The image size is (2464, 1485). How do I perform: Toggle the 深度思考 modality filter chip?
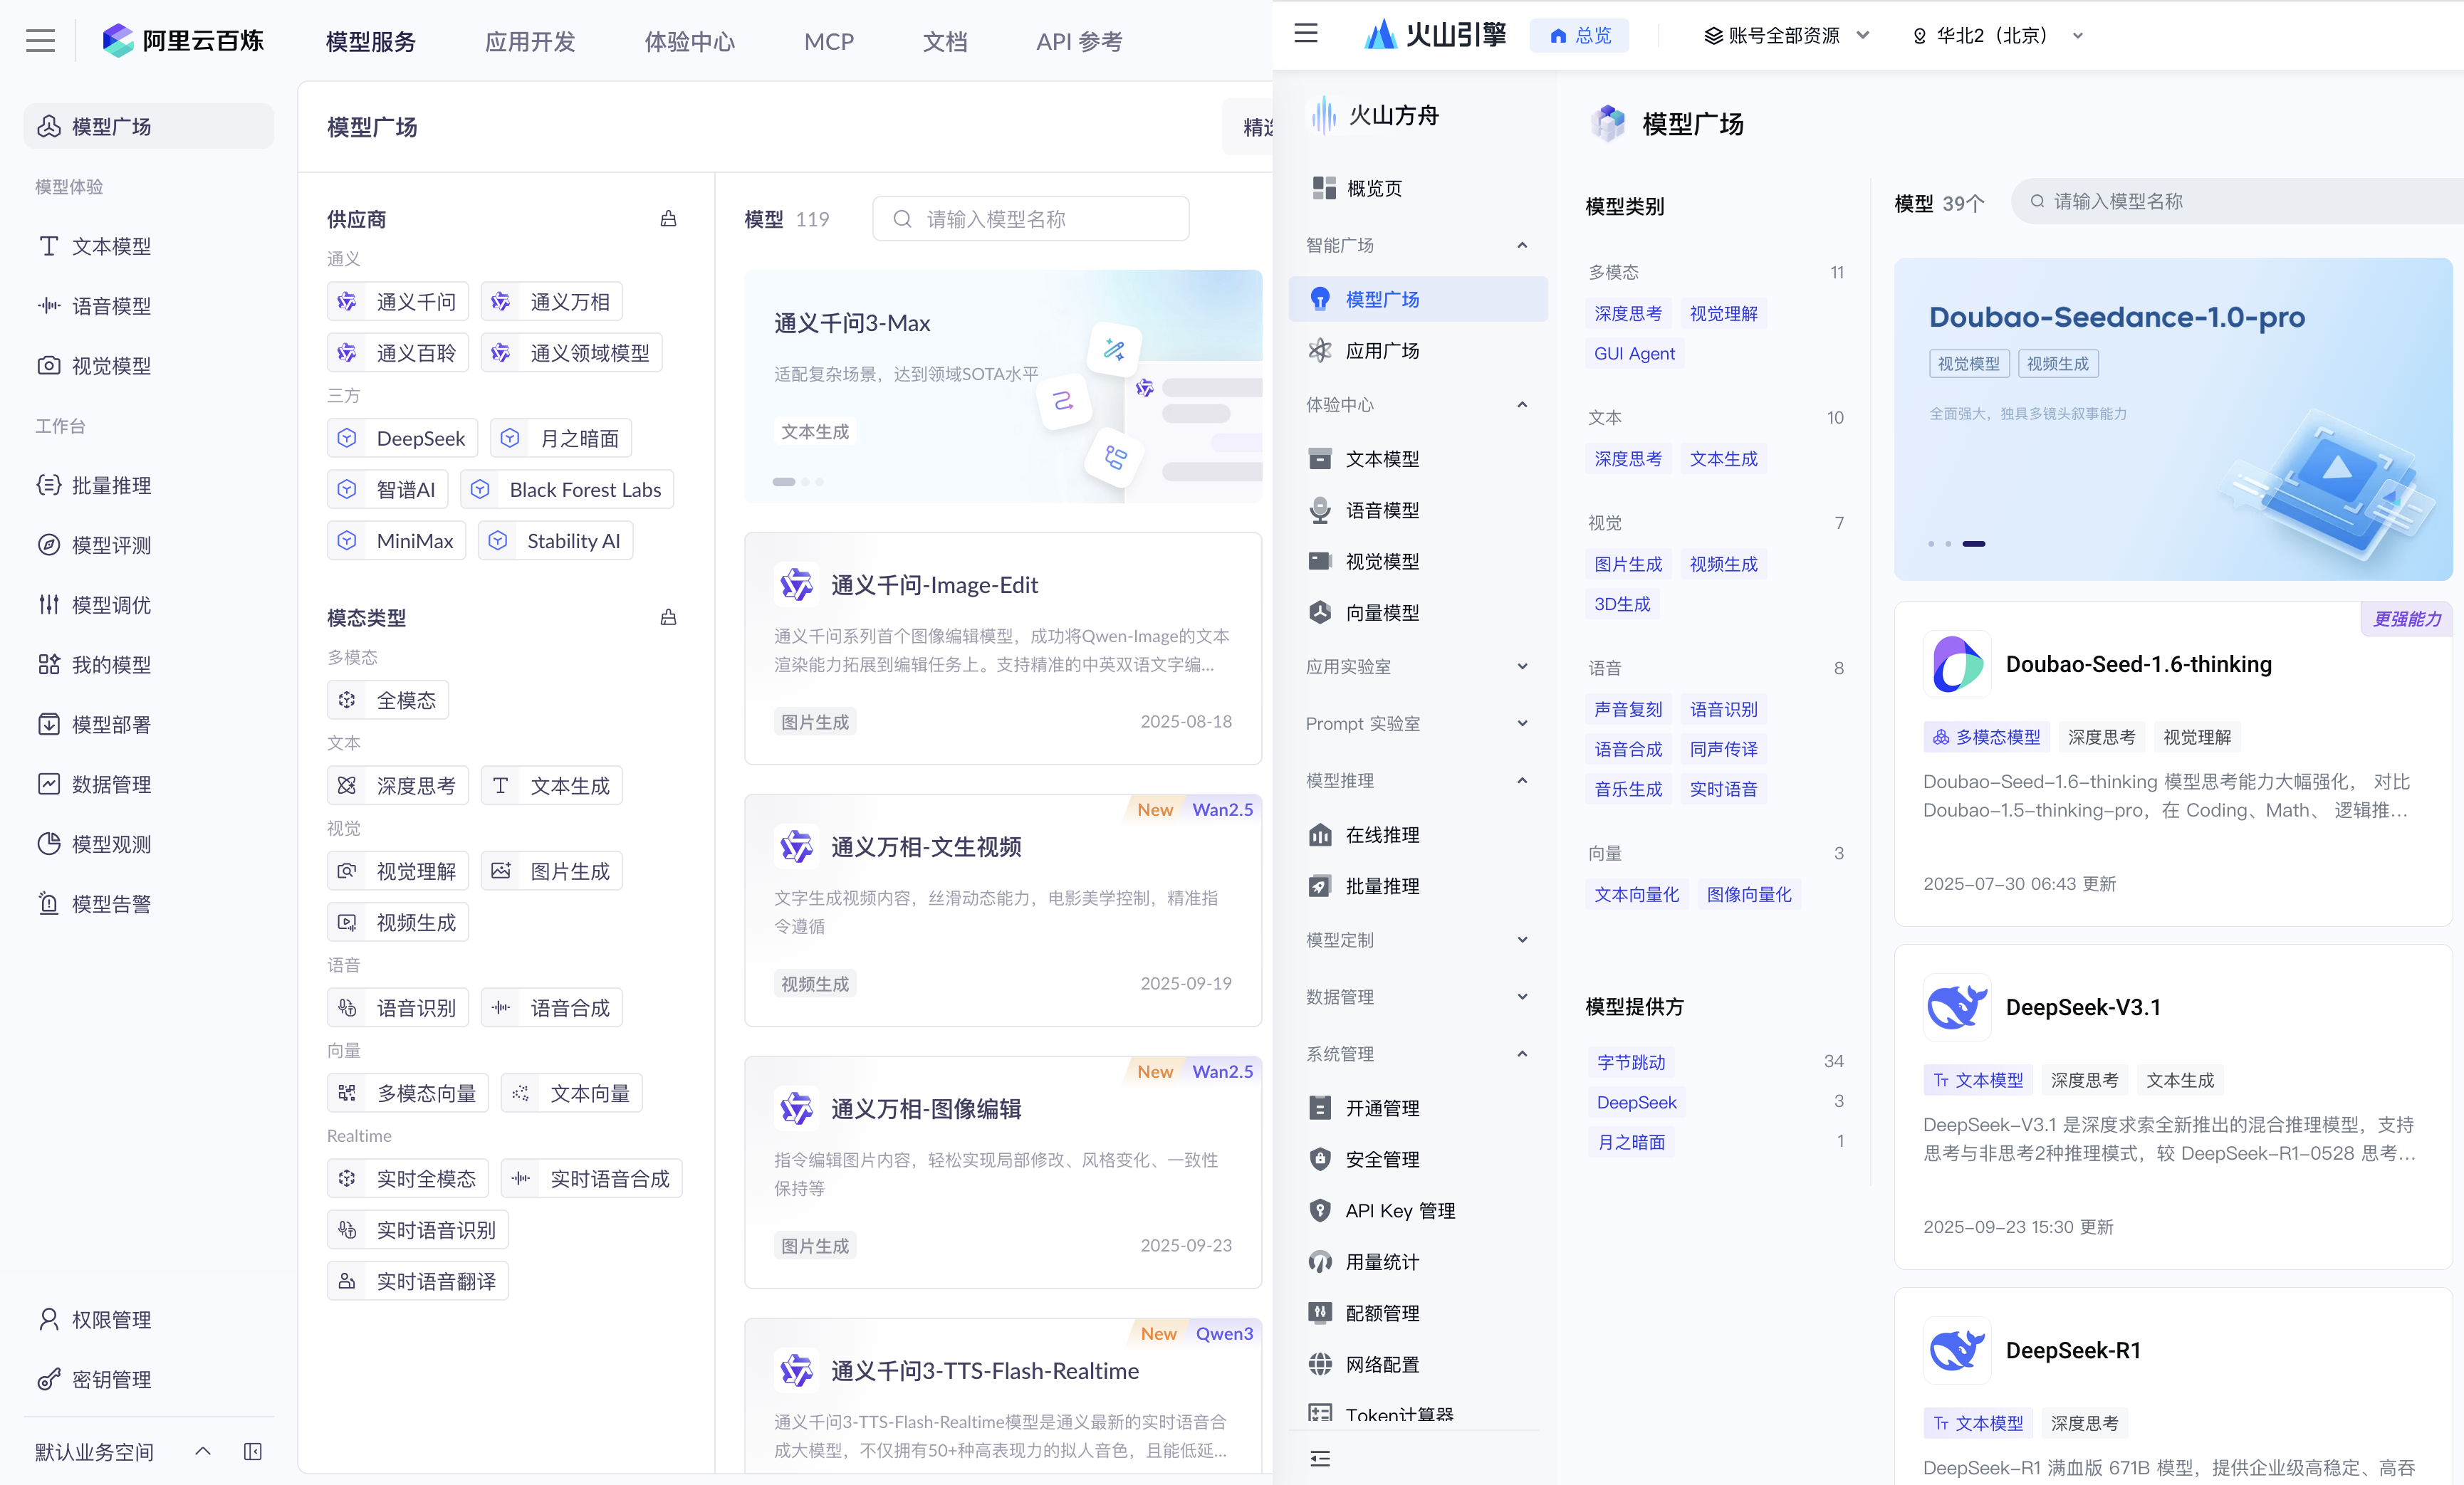(x=398, y=787)
